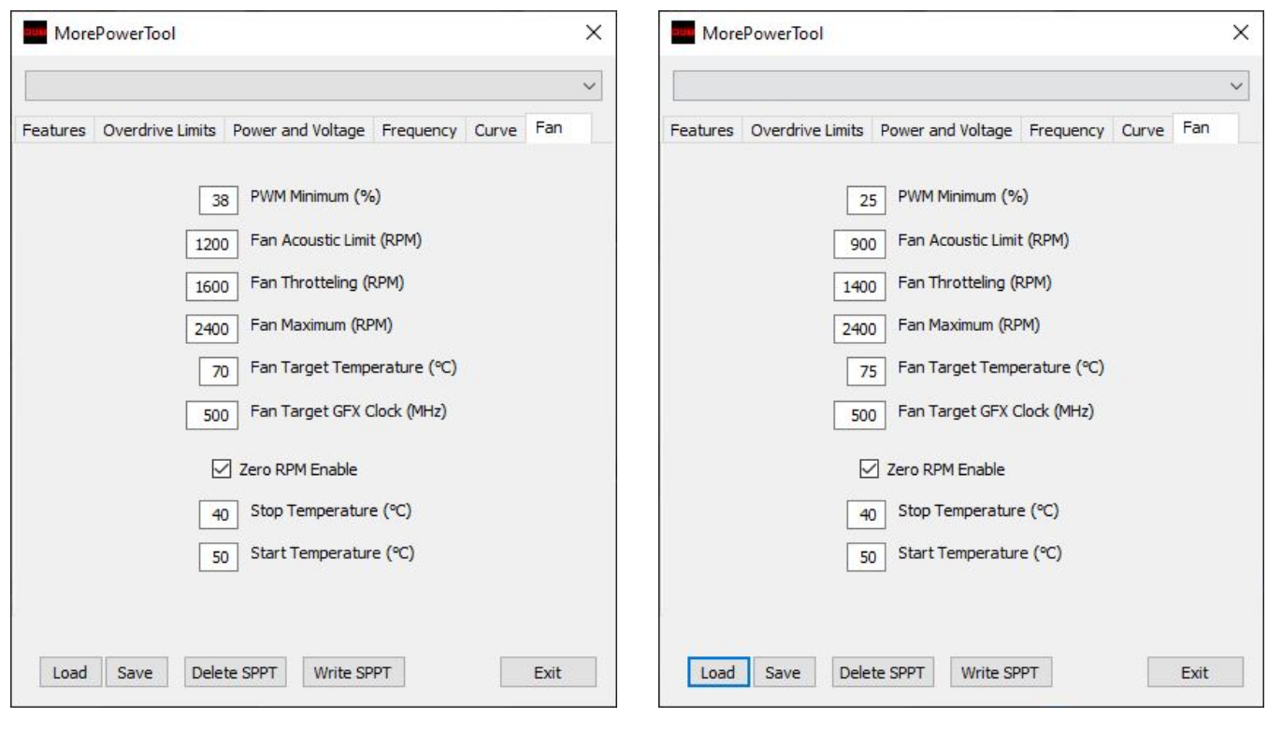The image size is (1282, 732).
Task: Go to Frequency tab in the right window
Action: 1066,131
